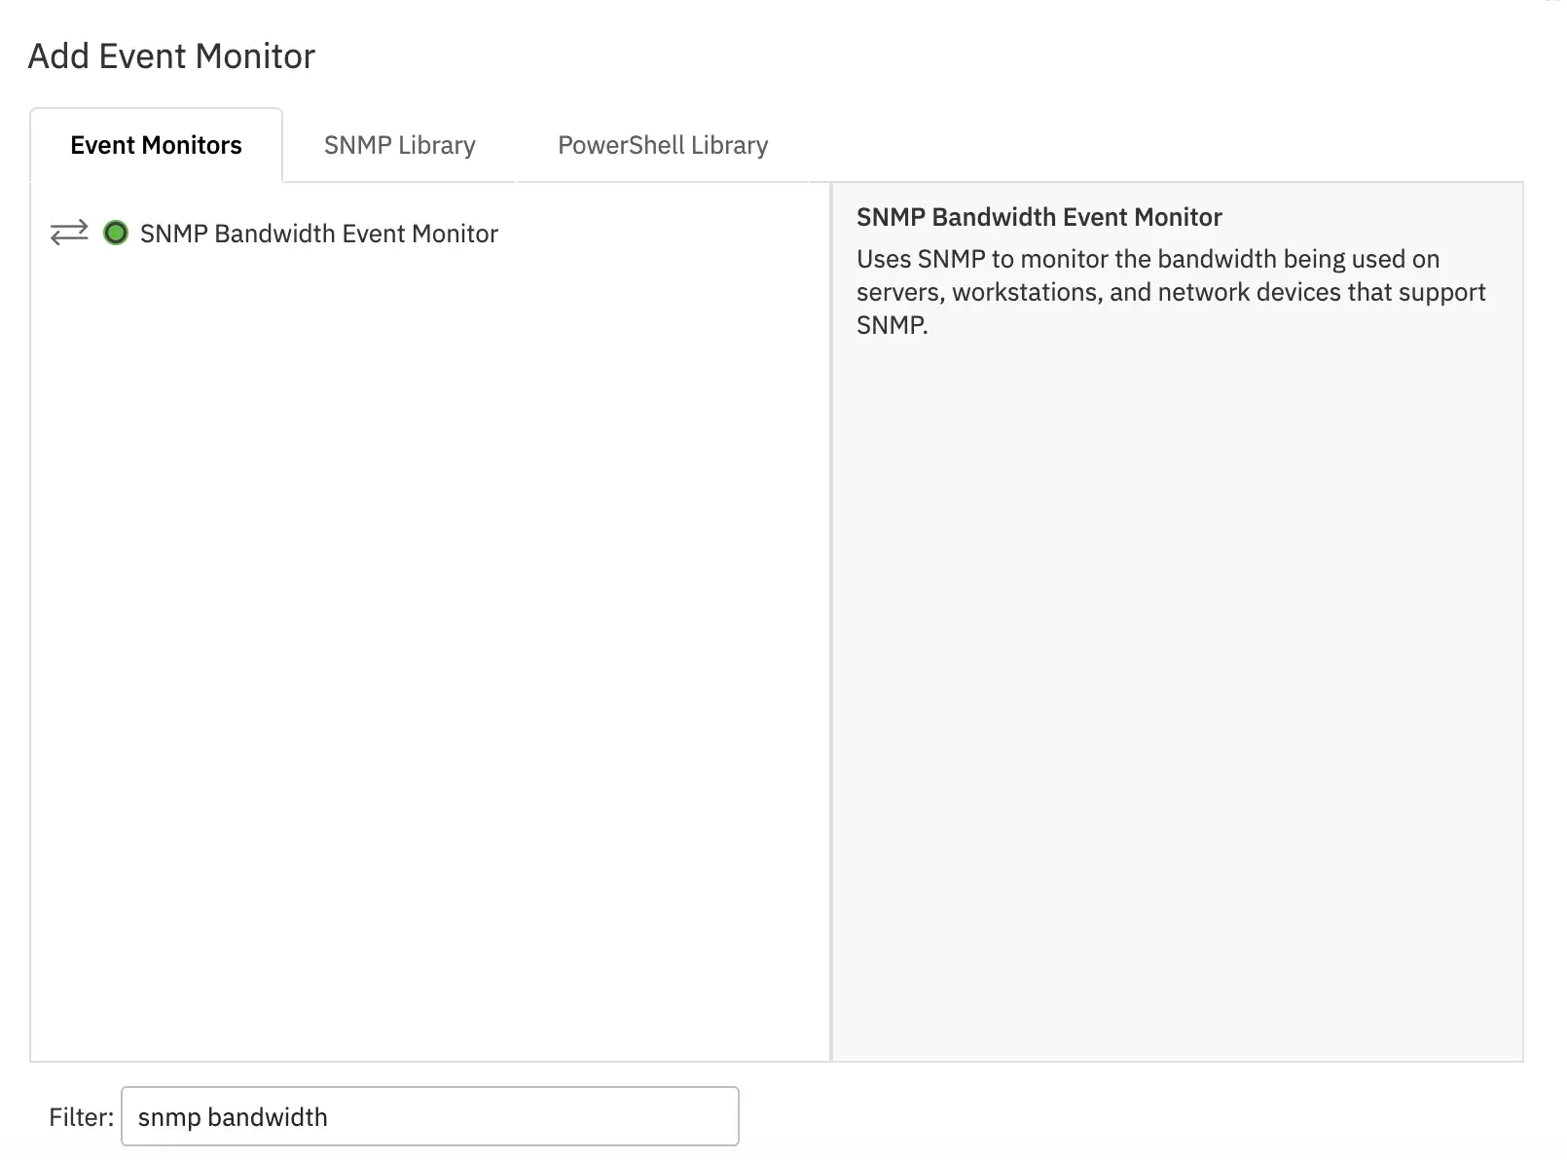
Task: Click inside the Filter text field
Action: [428, 1116]
